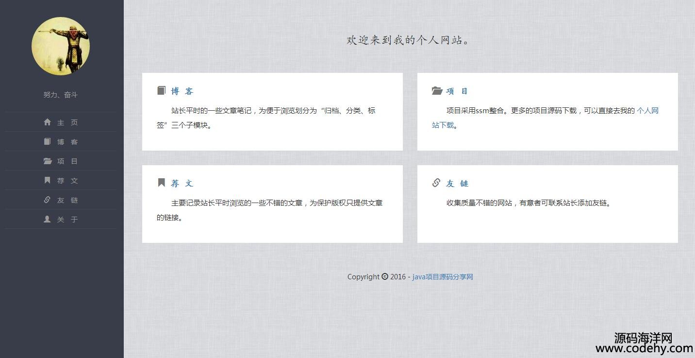Click the bookmark icon in the 荐文 card
Image resolution: width=695 pixels, height=358 pixels.
point(162,183)
